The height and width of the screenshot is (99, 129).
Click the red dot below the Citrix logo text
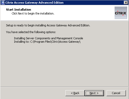123,15
